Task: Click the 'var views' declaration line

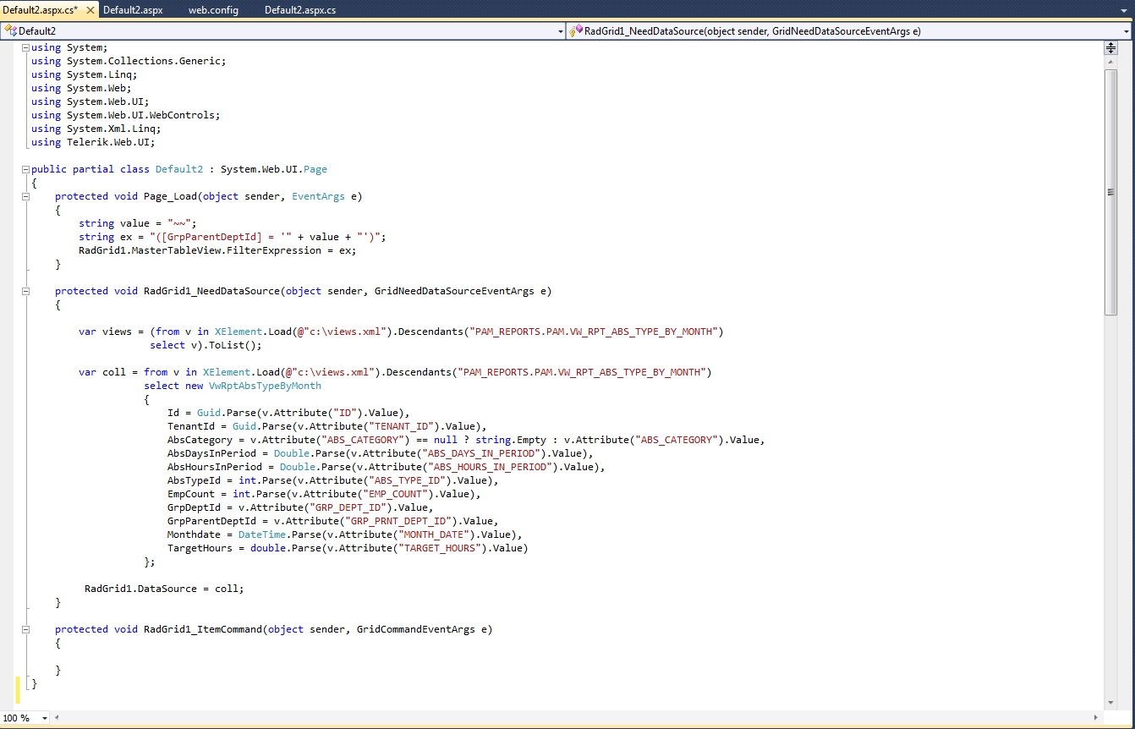Action: tap(401, 332)
